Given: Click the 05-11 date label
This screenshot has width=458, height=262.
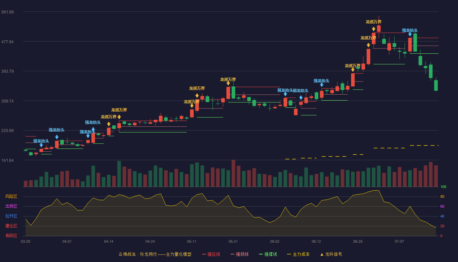Looking at the screenshot, I should tap(192, 241).
